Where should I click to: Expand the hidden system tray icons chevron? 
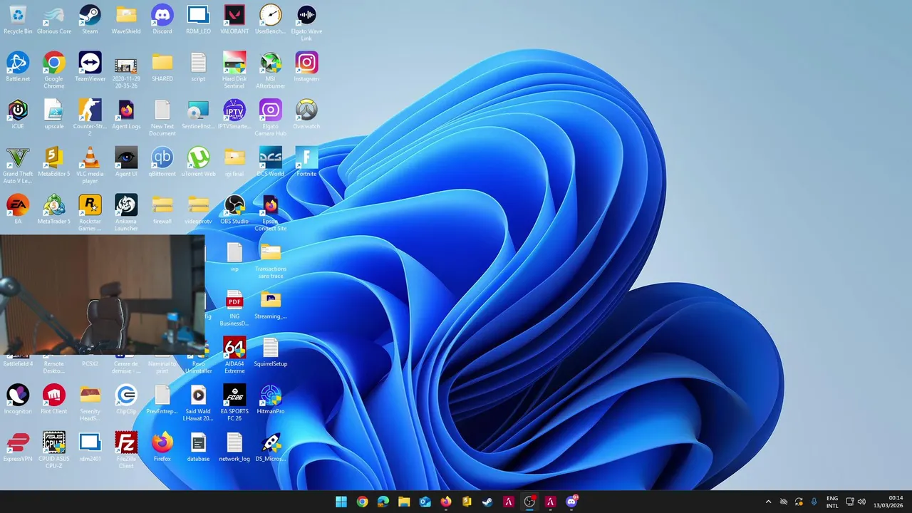pos(768,502)
